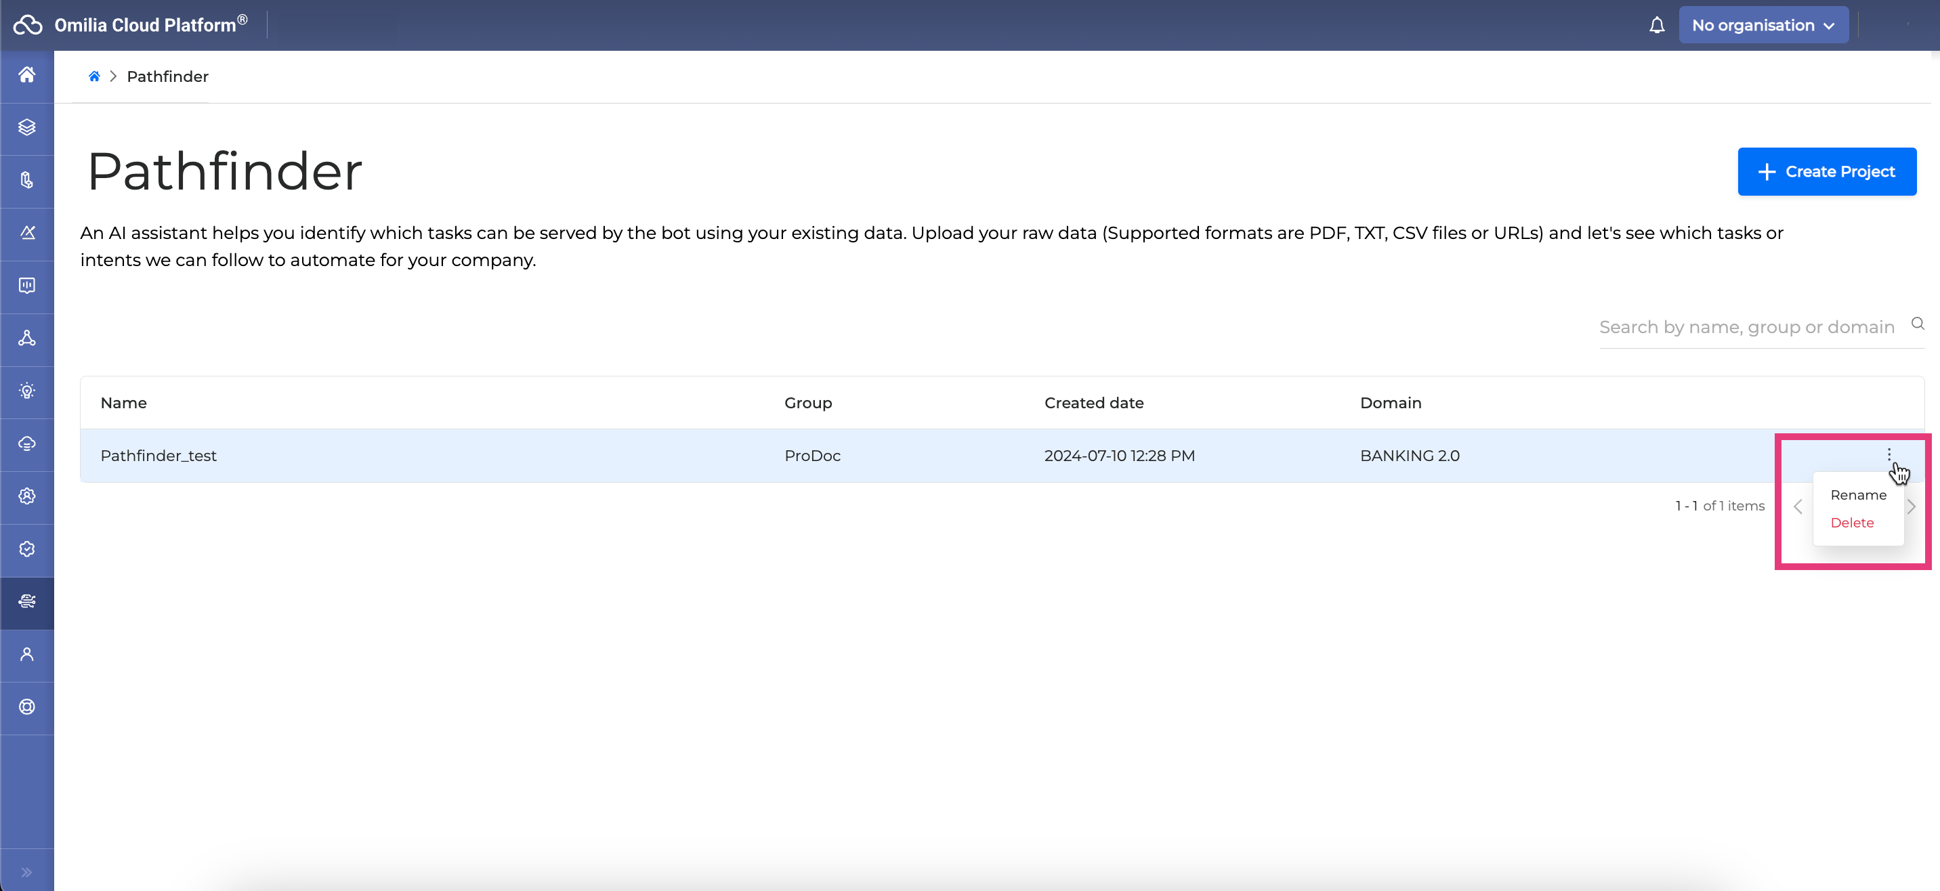Sort by the Created date column header
Viewport: 1940px width, 891px height.
[1093, 403]
